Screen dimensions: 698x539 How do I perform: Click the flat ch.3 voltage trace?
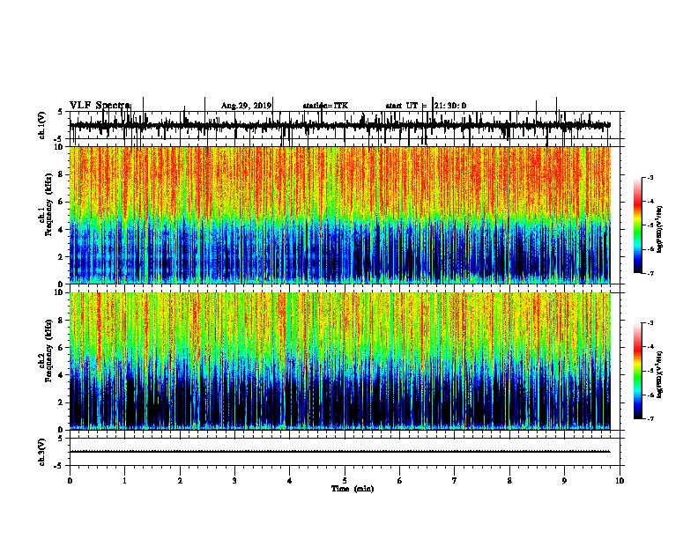point(340,452)
